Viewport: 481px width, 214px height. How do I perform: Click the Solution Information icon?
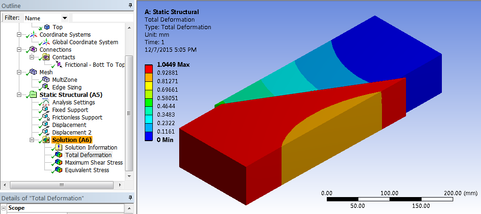[x=59, y=147]
